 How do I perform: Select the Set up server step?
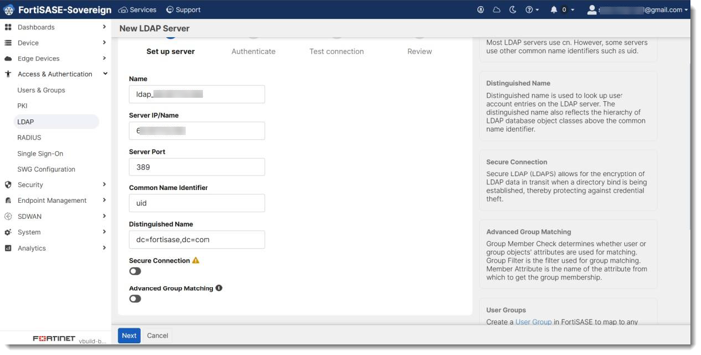click(171, 51)
